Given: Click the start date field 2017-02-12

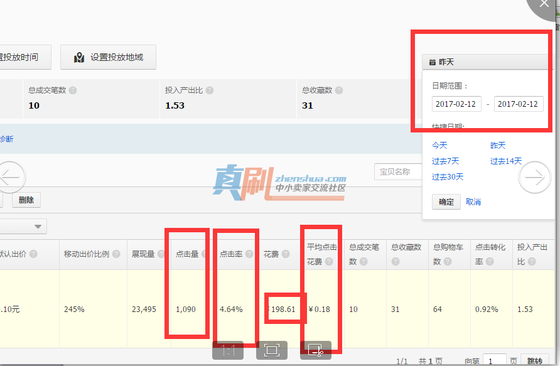Looking at the screenshot, I should click(x=456, y=104).
